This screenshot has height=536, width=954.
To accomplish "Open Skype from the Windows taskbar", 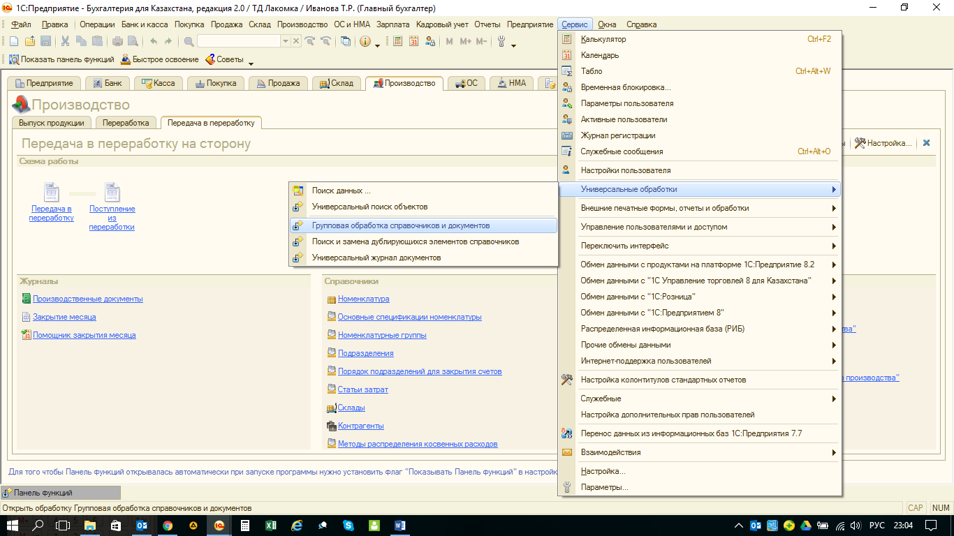I will click(348, 525).
